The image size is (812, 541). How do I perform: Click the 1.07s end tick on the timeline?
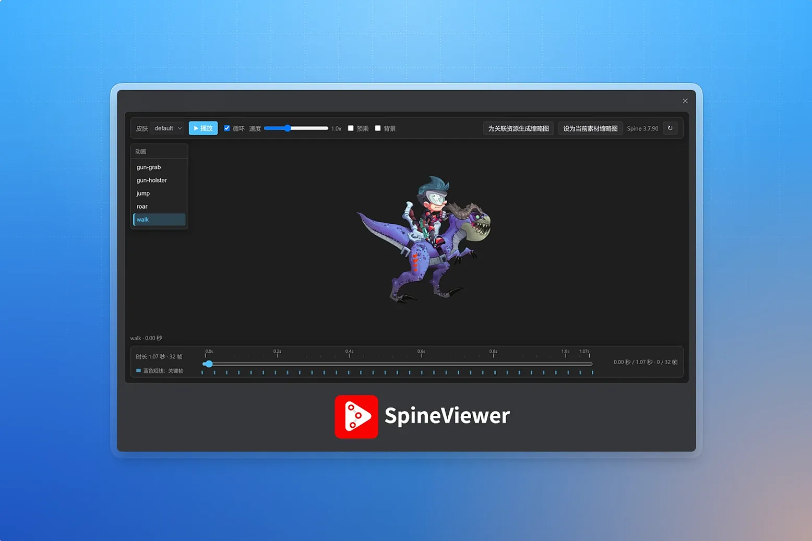[x=584, y=353]
